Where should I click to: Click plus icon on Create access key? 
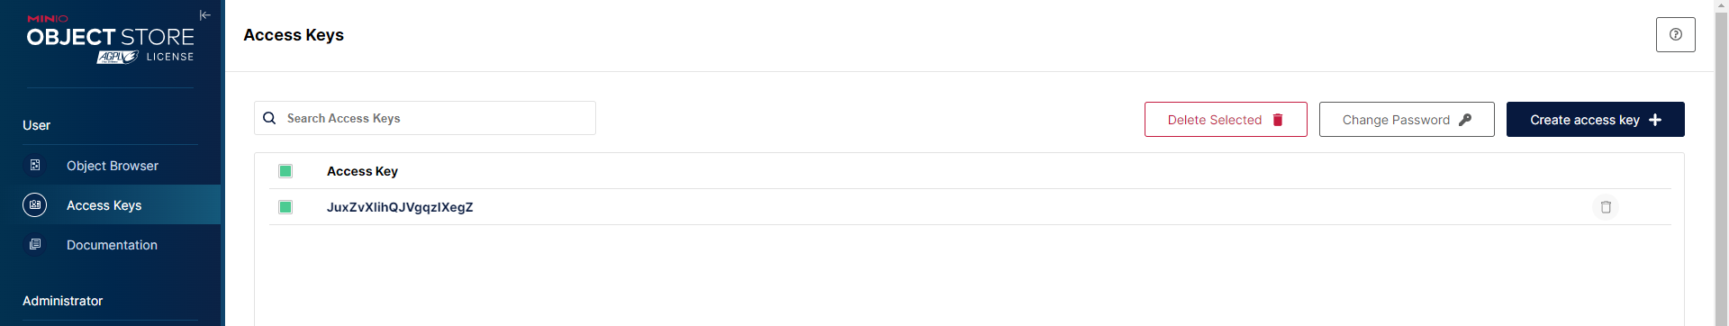pyautogui.click(x=1655, y=120)
